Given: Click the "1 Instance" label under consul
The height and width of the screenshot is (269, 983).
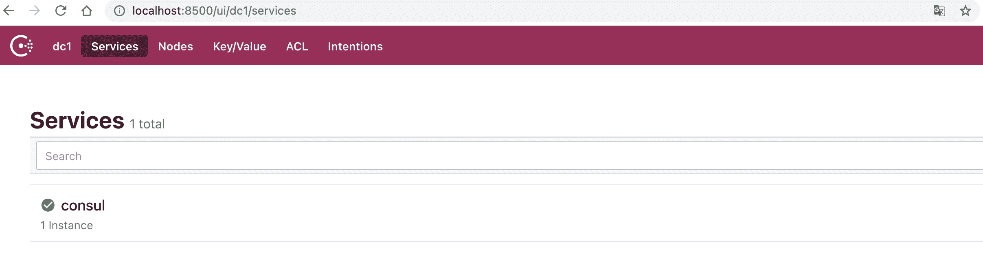Looking at the screenshot, I should coord(67,226).
